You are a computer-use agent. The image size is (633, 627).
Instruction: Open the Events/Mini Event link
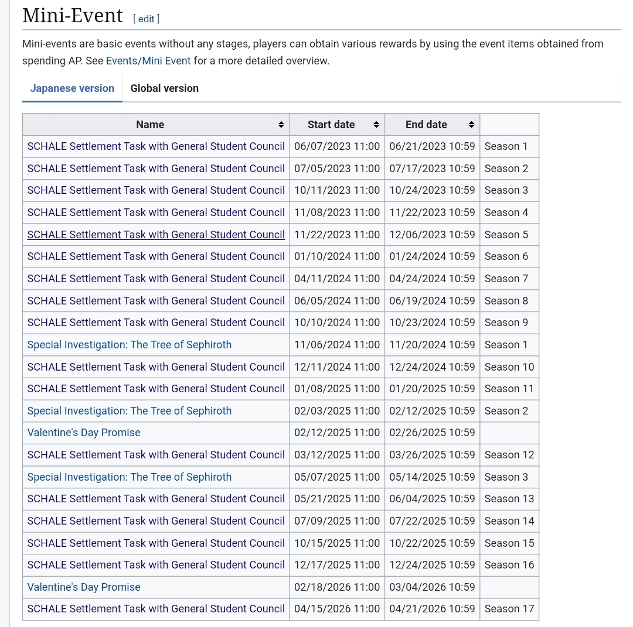[148, 61]
